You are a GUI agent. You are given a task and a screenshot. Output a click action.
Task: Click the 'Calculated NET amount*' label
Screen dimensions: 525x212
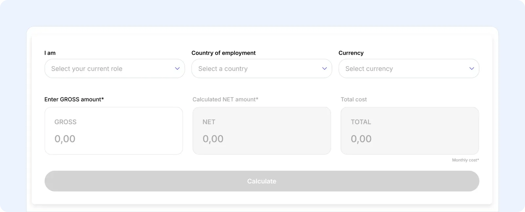click(x=225, y=99)
